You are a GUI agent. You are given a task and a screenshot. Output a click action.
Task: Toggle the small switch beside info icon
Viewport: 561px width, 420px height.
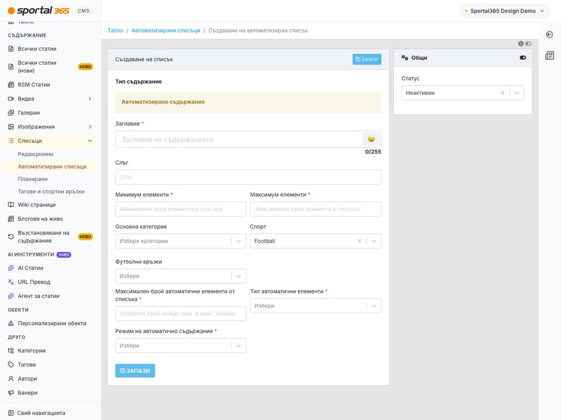pyautogui.click(x=529, y=43)
